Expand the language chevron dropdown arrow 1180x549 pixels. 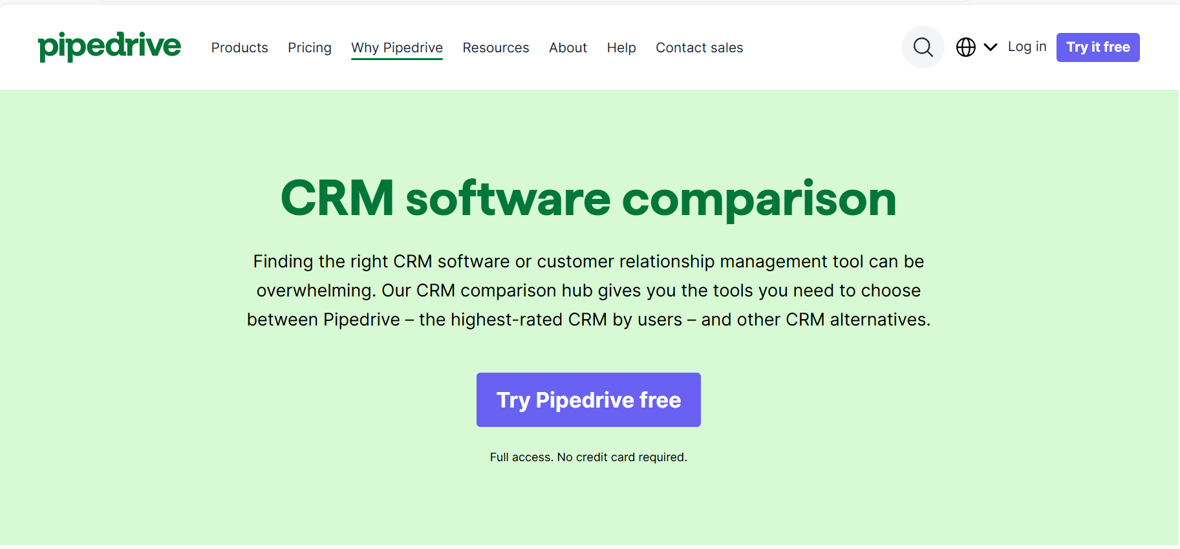coord(990,47)
